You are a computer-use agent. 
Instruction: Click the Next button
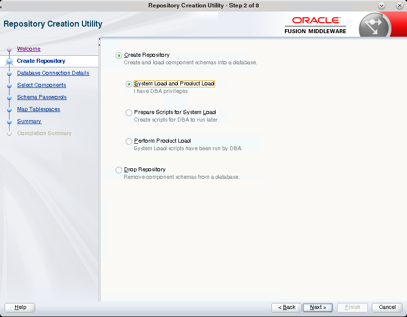click(x=318, y=307)
